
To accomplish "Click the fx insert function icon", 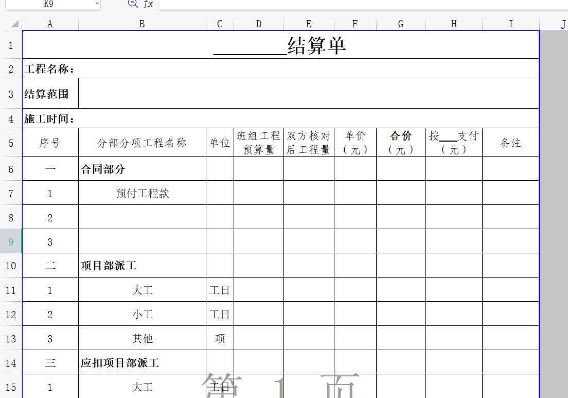I will [x=148, y=4].
